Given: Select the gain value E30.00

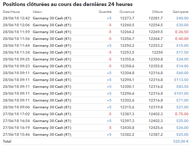Looking at the screenshot, I should click(182, 25).
